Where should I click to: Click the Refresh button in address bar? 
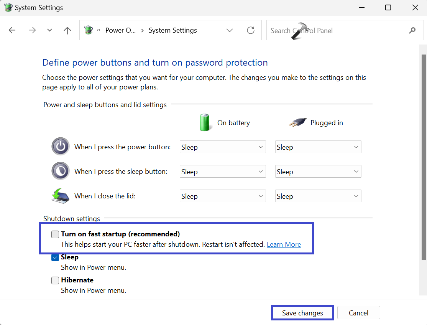click(x=251, y=30)
